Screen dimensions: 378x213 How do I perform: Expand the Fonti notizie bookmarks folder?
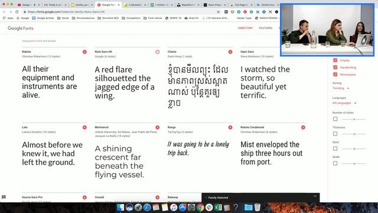coord(152,18)
